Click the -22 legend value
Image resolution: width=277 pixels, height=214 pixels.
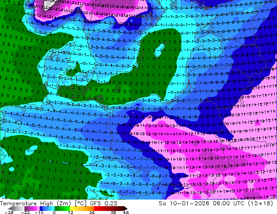(25, 212)
